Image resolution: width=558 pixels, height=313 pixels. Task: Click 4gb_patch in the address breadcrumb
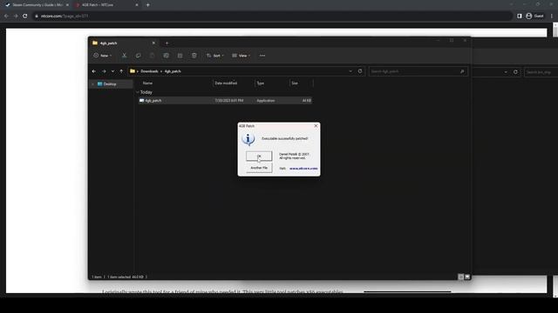tap(173, 71)
